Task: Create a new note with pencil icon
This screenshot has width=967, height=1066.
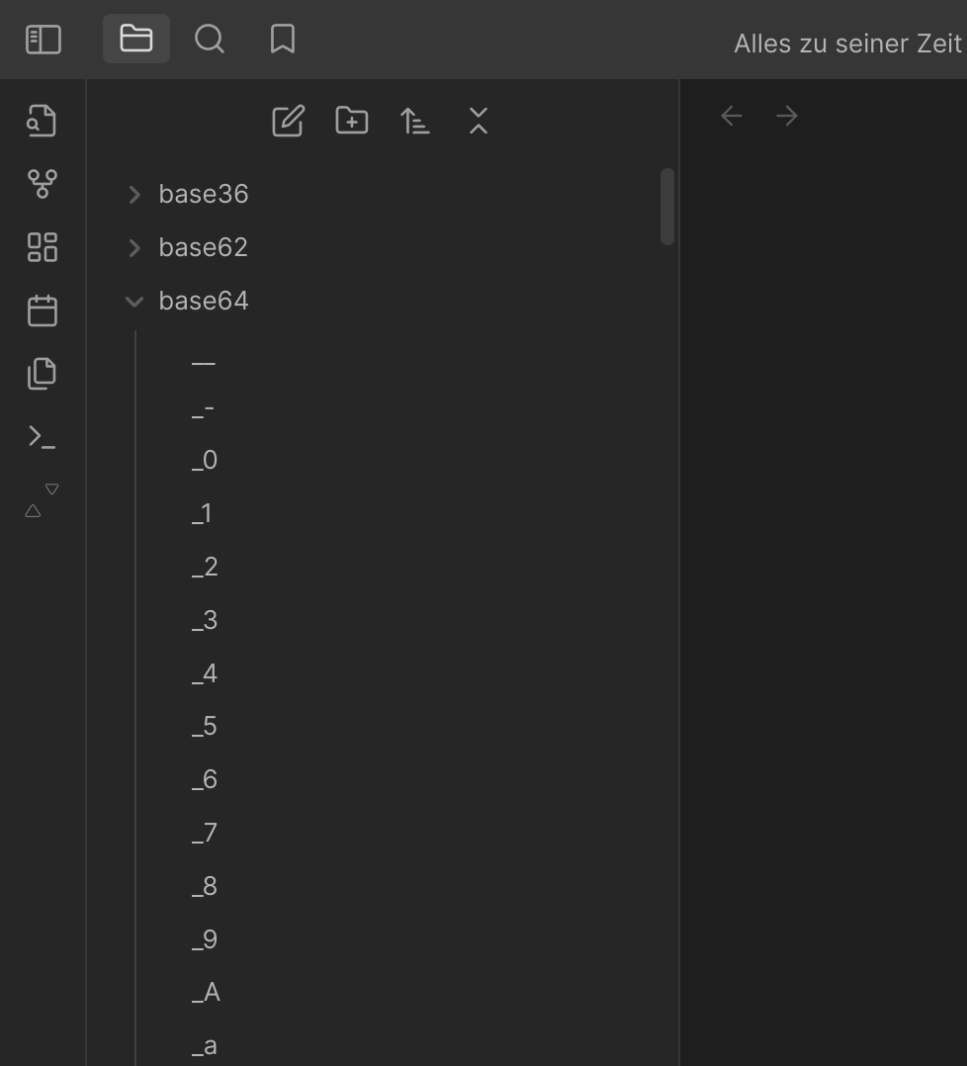Action: 288,121
